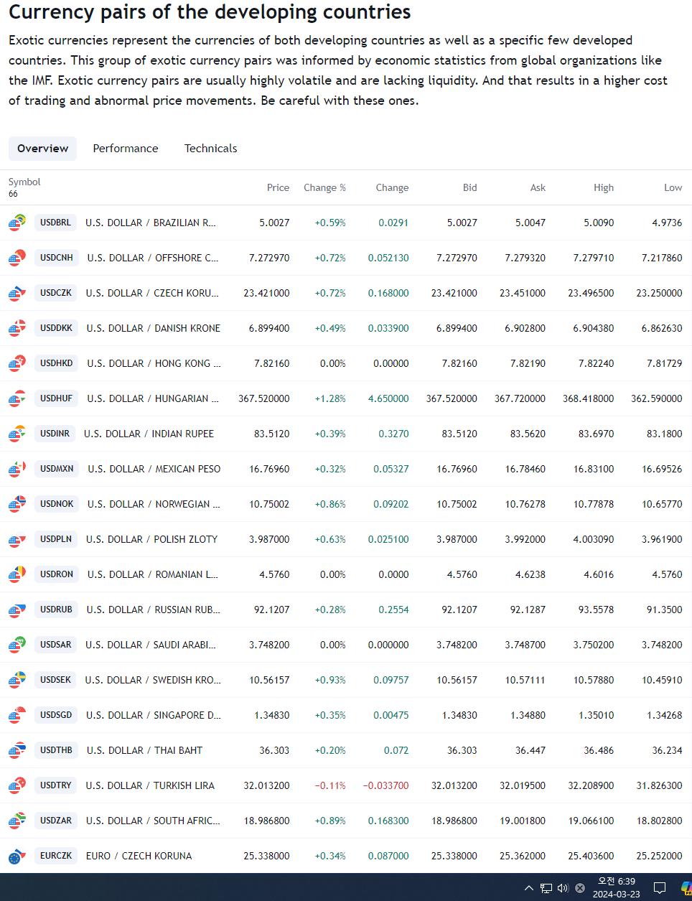Open the USDCNH ticker symbol

click(x=56, y=258)
